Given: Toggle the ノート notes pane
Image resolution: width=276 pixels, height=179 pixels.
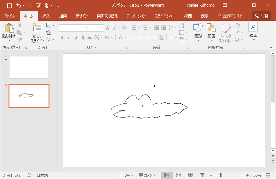Looking at the screenshot, I should pyautogui.click(x=126, y=175).
